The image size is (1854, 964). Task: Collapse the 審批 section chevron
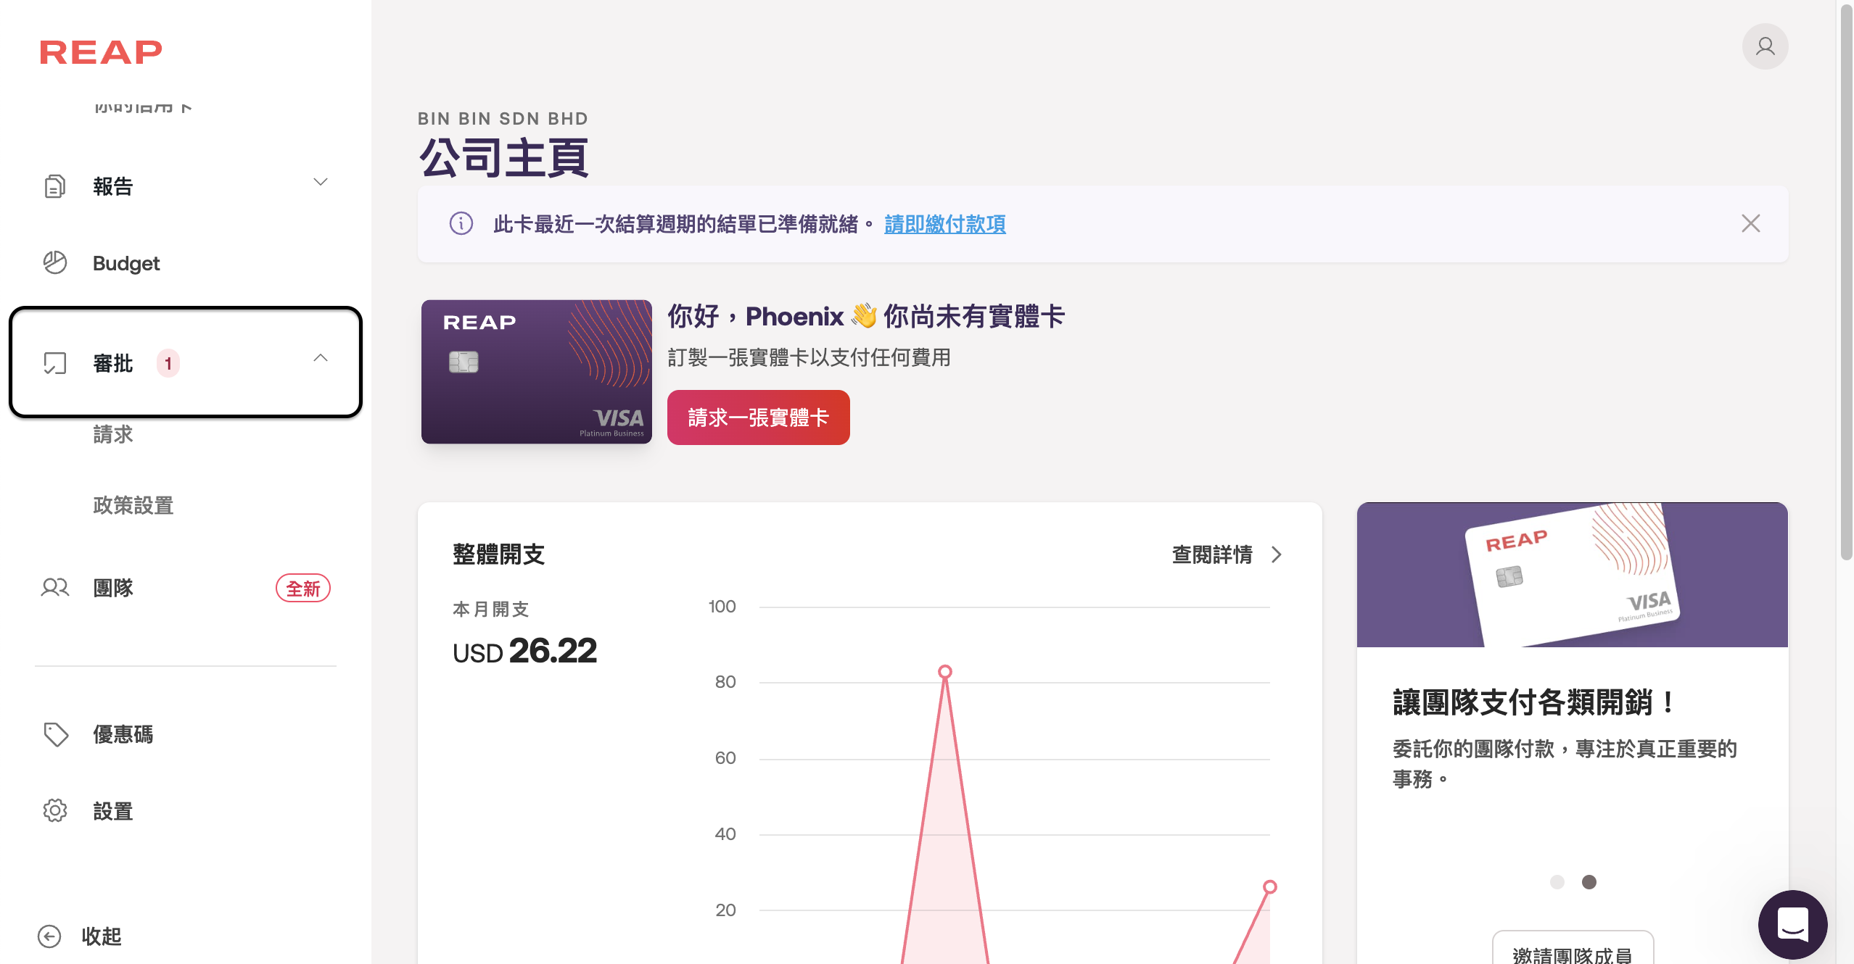click(320, 358)
